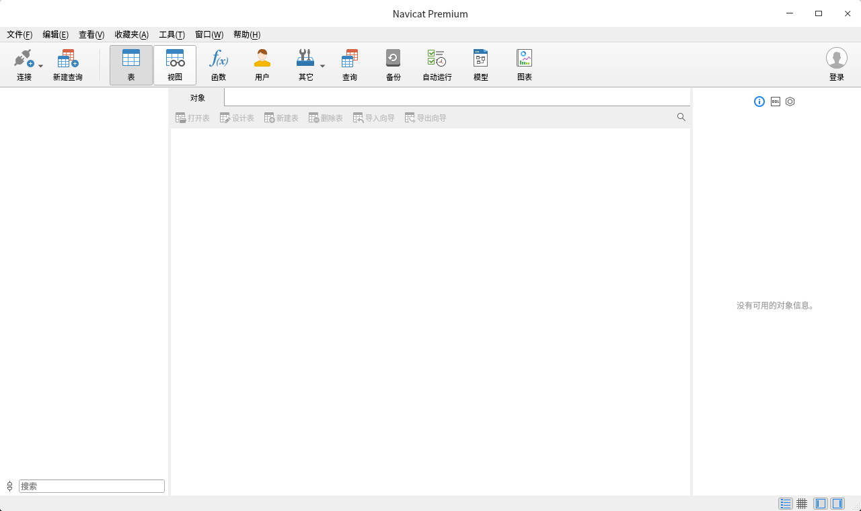
Task: Select the 自动运行 (Automation) icon
Action: [x=437, y=65]
